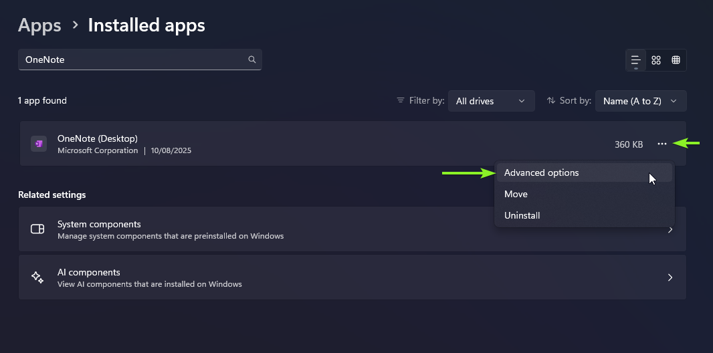Choose Move in the context menu
Viewport: 713px width, 353px height.
(x=516, y=194)
